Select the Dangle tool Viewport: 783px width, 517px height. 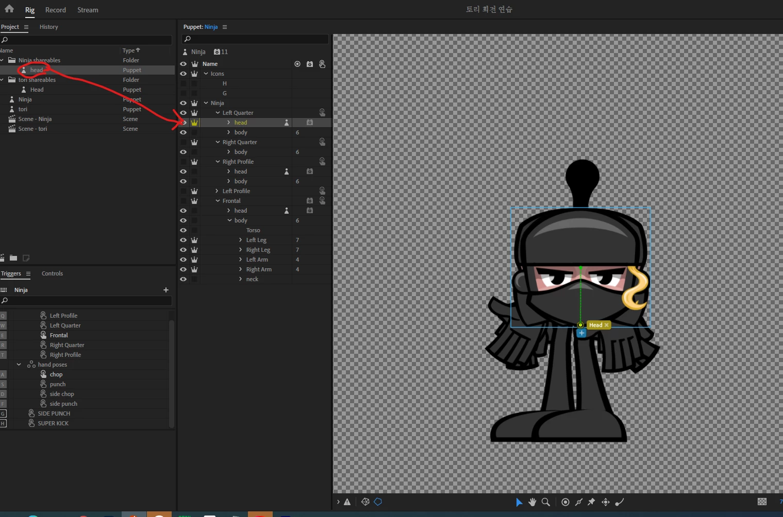click(x=620, y=502)
